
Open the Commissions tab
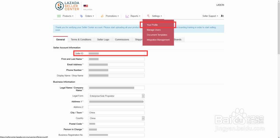pyautogui.click(x=122, y=40)
